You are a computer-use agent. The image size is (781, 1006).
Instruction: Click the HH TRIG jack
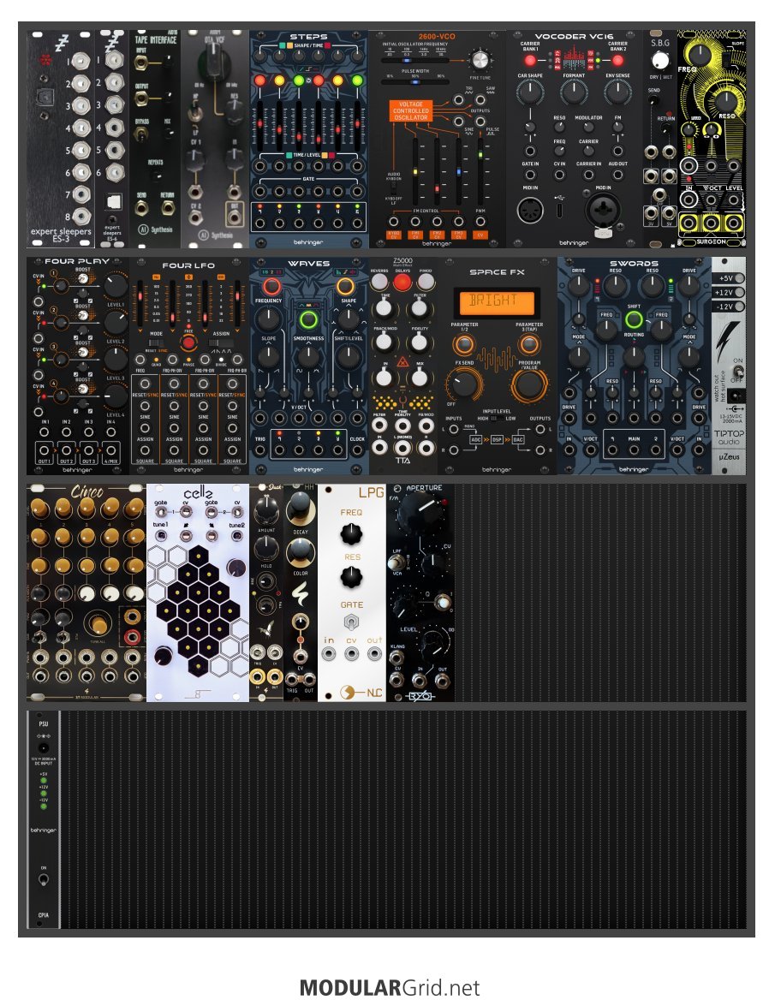292,680
